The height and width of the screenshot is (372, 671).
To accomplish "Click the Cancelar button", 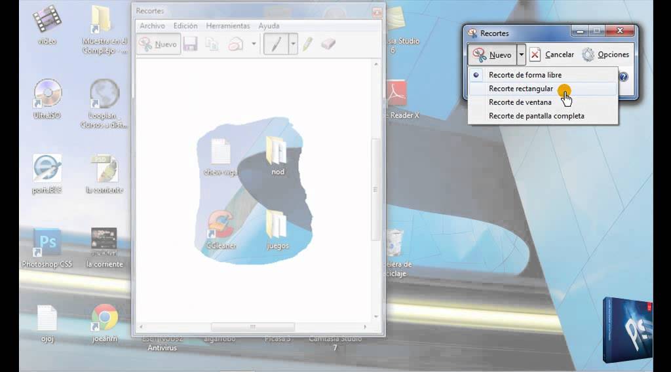I will (x=552, y=55).
